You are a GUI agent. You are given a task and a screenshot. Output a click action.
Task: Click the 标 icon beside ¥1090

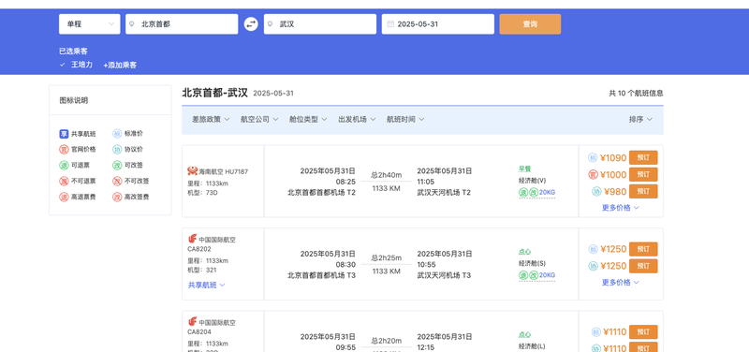(x=593, y=157)
